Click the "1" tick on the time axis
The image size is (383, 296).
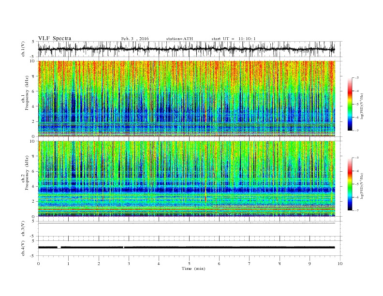68,264
